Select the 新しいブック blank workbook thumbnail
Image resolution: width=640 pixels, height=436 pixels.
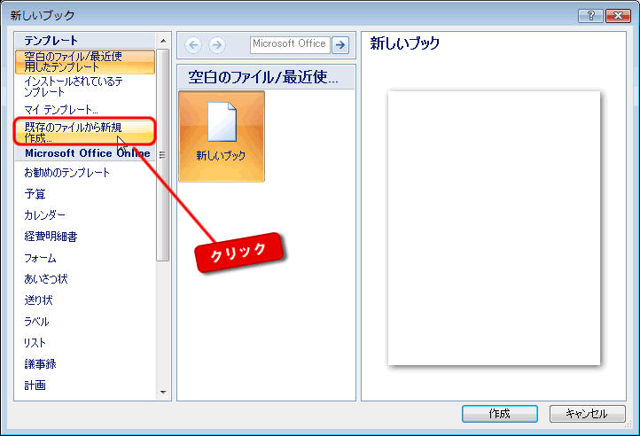pos(222,136)
